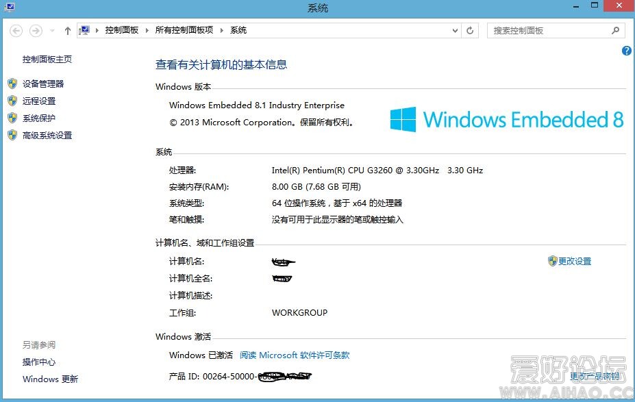Screen dimensions: 635x402
Task: Open the 所有控制面板项 breadcrumb
Action: (184, 30)
